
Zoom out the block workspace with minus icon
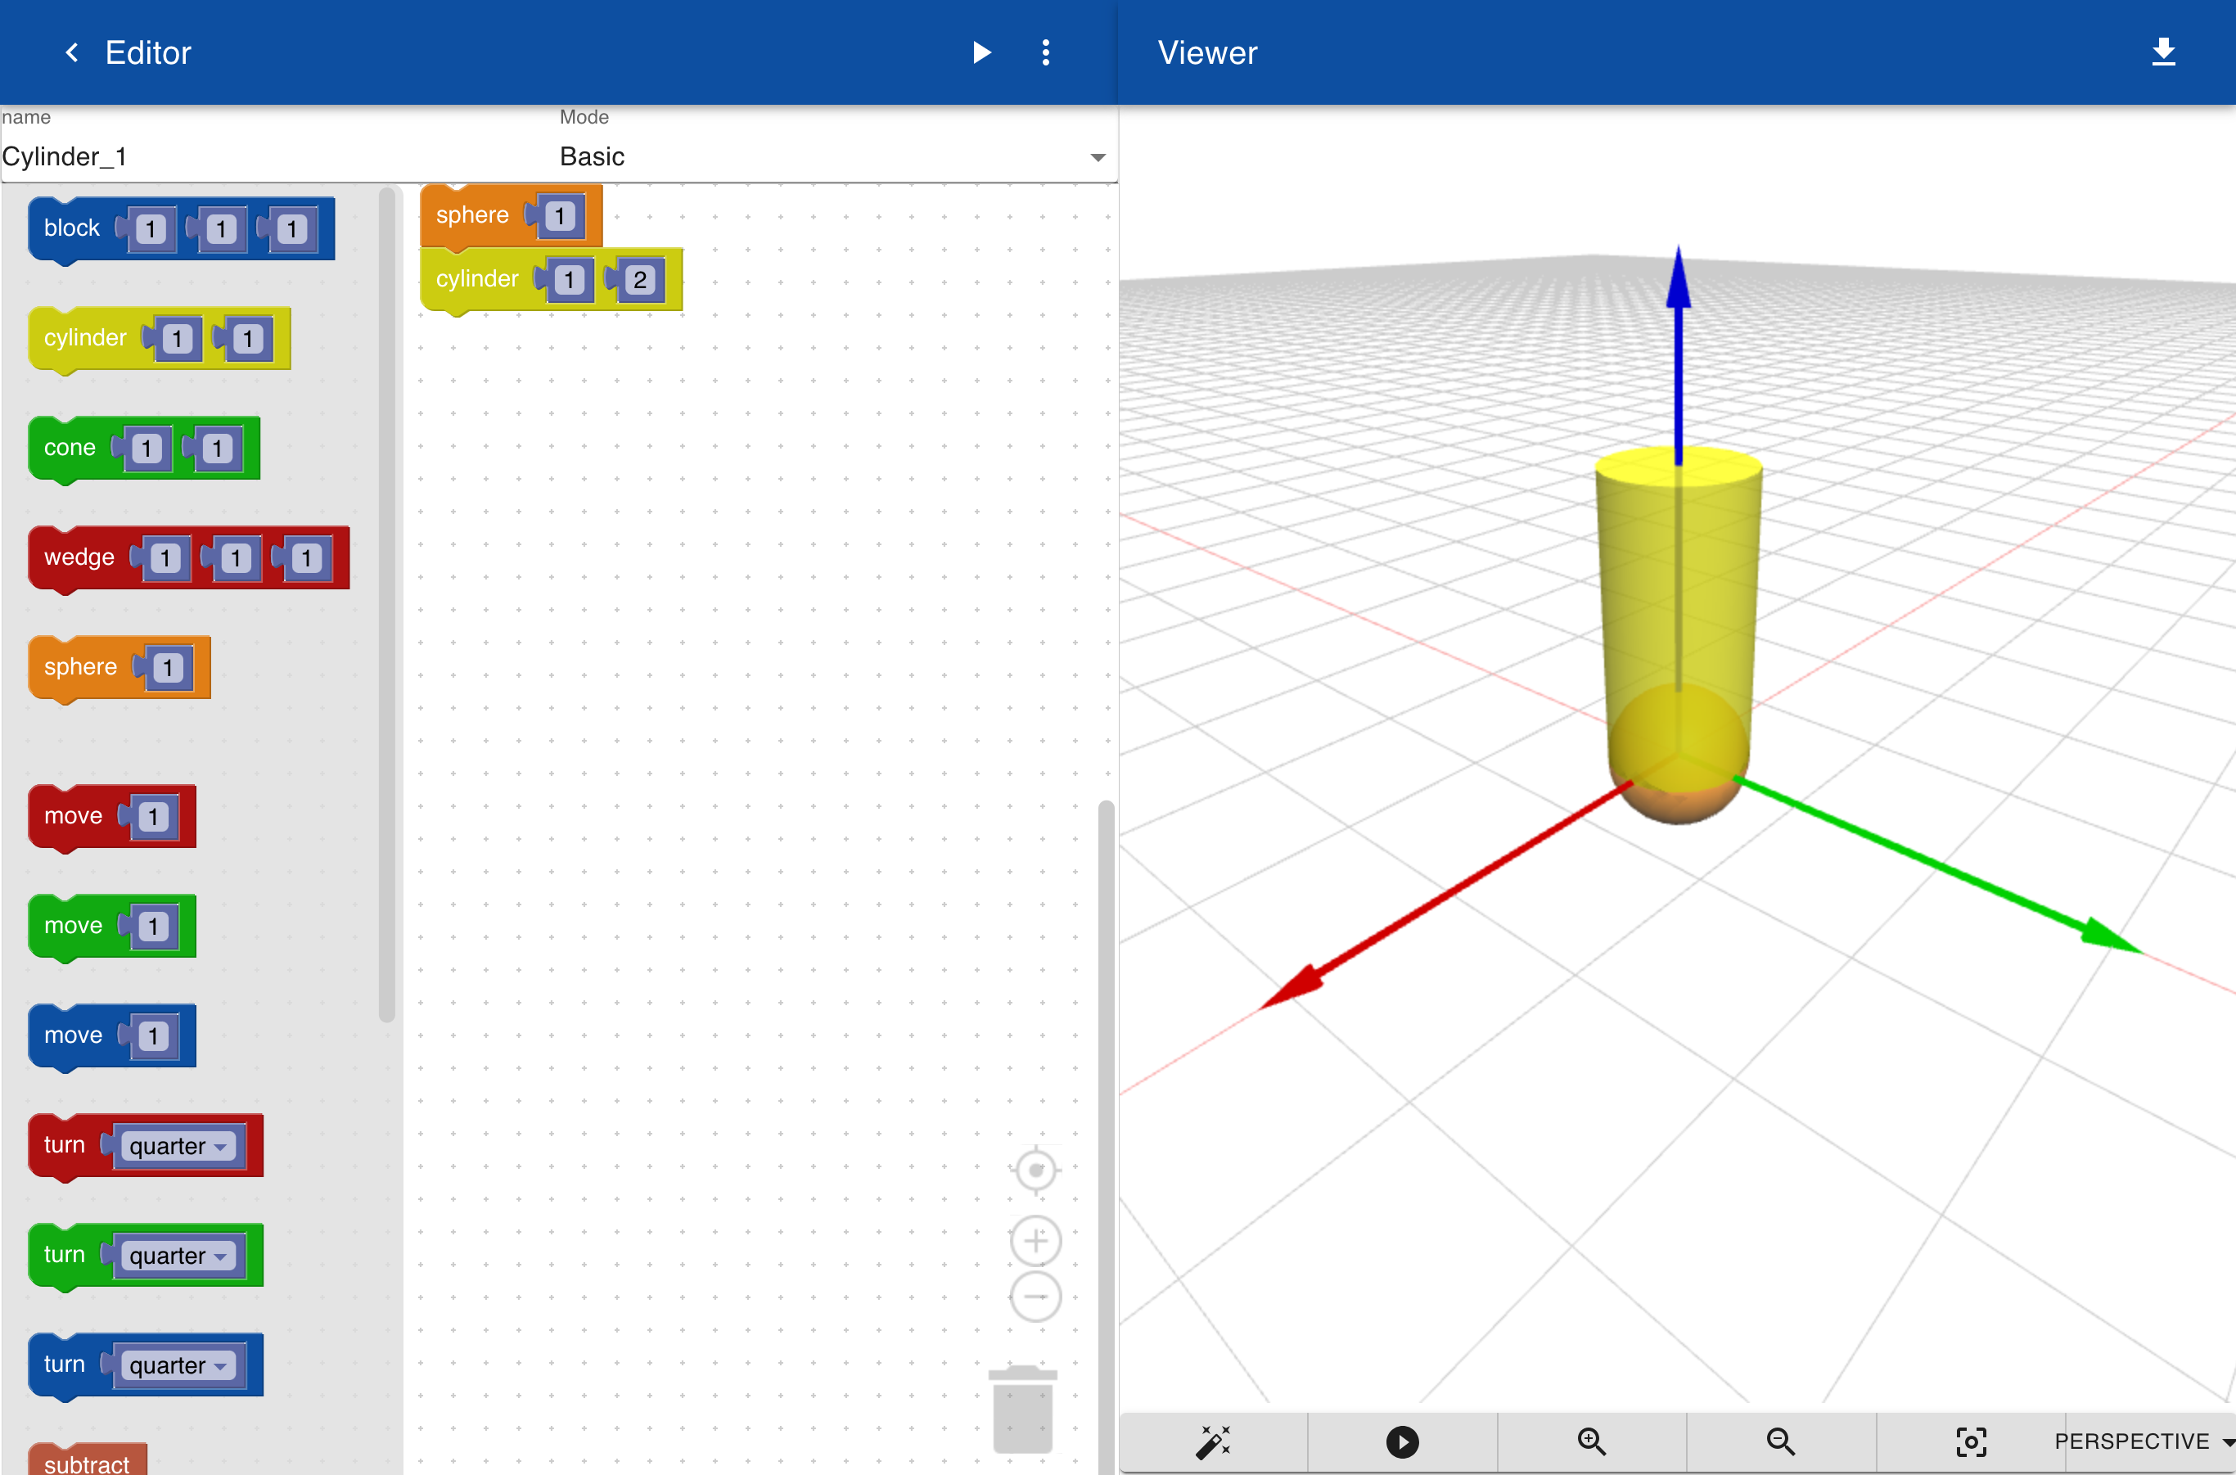click(x=1035, y=1297)
